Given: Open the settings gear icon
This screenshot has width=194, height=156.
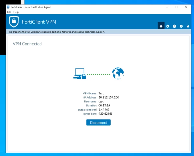Looking at the screenshot, I should click(168, 26).
